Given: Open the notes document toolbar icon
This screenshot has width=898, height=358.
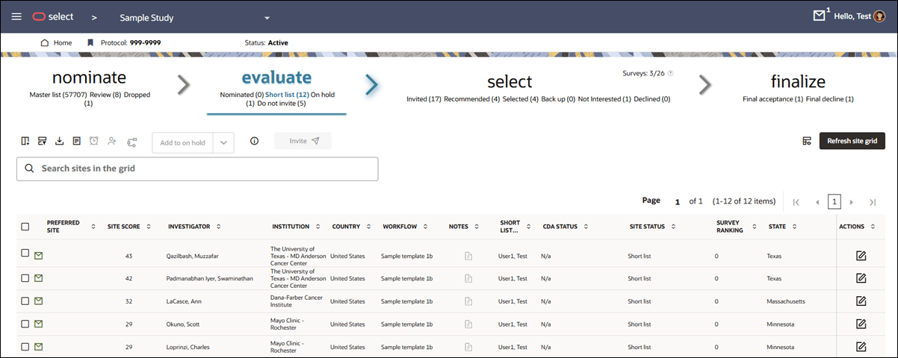Looking at the screenshot, I should pos(76,140).
